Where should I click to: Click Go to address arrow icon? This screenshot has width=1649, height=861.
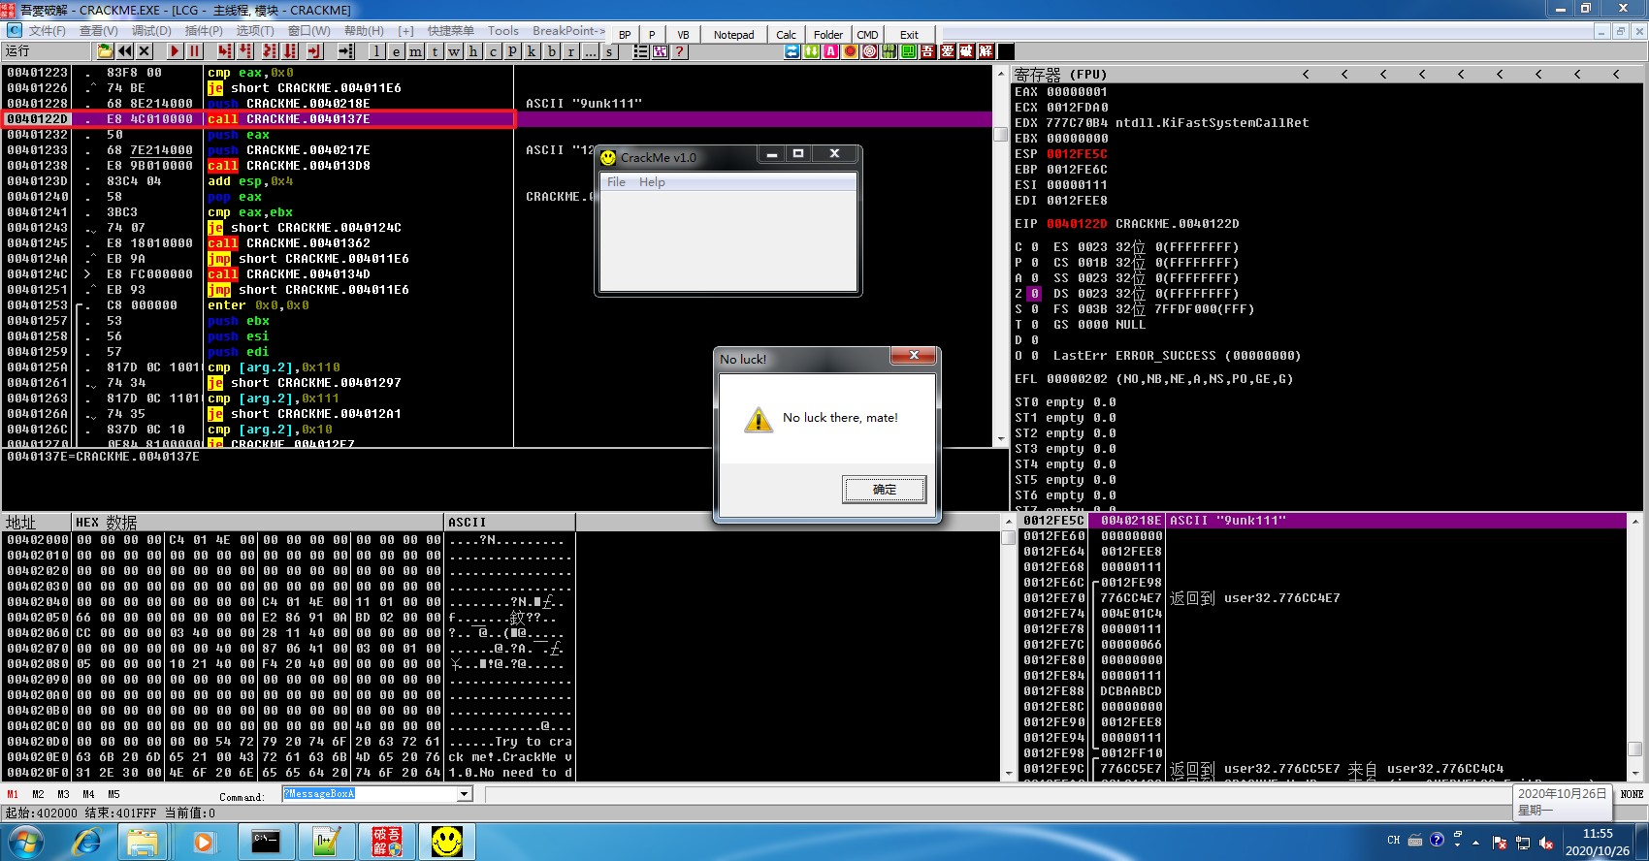[345, 51]
